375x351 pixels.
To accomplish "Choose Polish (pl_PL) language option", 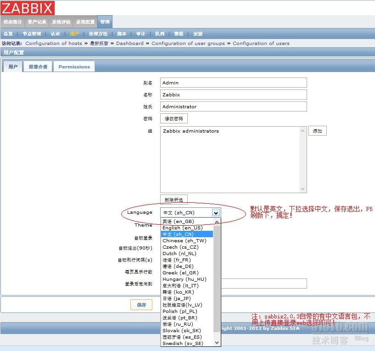I will point(187,311).
